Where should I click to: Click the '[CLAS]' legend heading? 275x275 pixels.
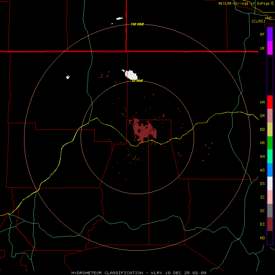258,21
